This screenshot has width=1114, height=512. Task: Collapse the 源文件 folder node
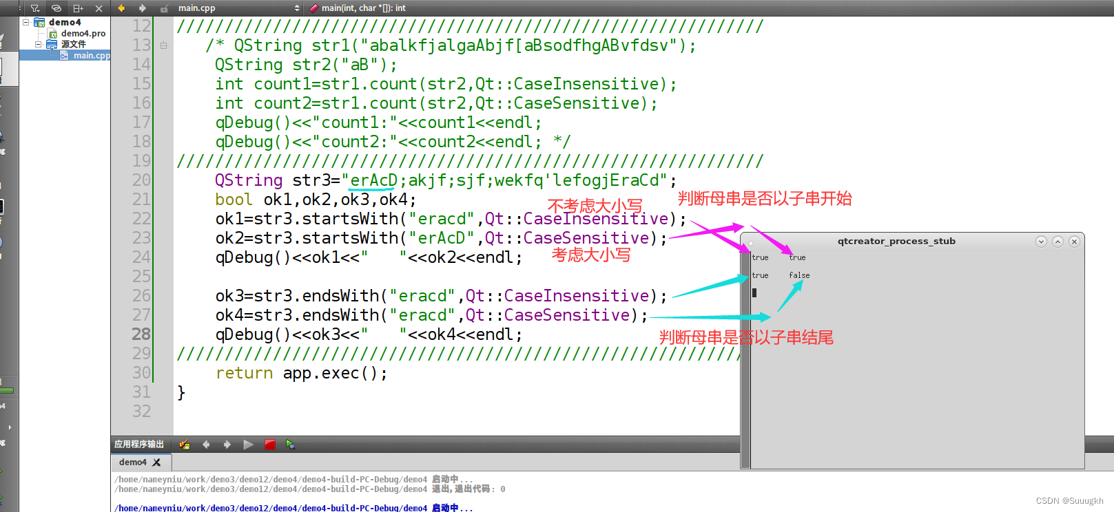coord(39,44)
